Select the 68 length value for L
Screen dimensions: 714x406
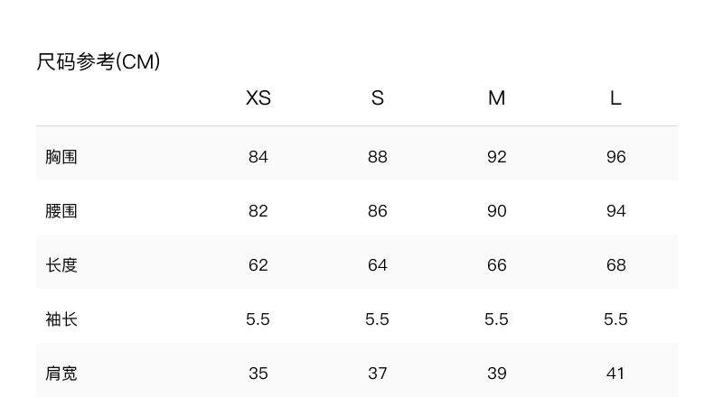(x=615, y=265)
